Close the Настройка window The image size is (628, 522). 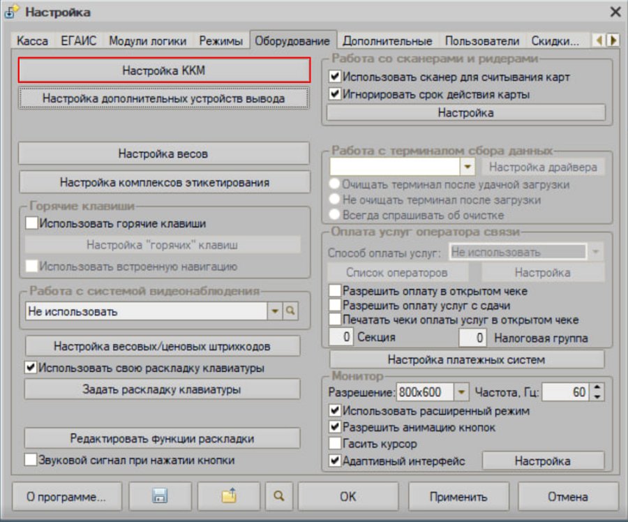[615, 12]
